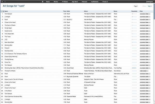Open the App Store section
This screenshot has width=155, height=104.
75,2
